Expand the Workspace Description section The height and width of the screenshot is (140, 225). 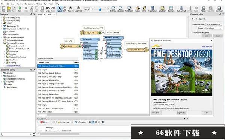click(x=192, y=32)
